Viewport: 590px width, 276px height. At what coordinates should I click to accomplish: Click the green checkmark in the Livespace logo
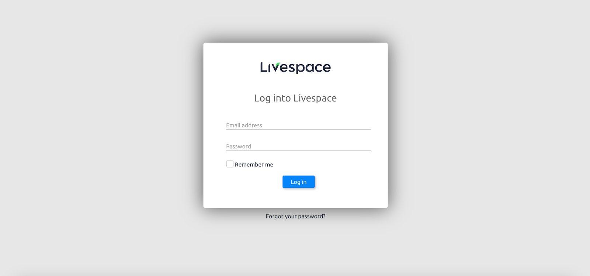click(x=277, y=65)
